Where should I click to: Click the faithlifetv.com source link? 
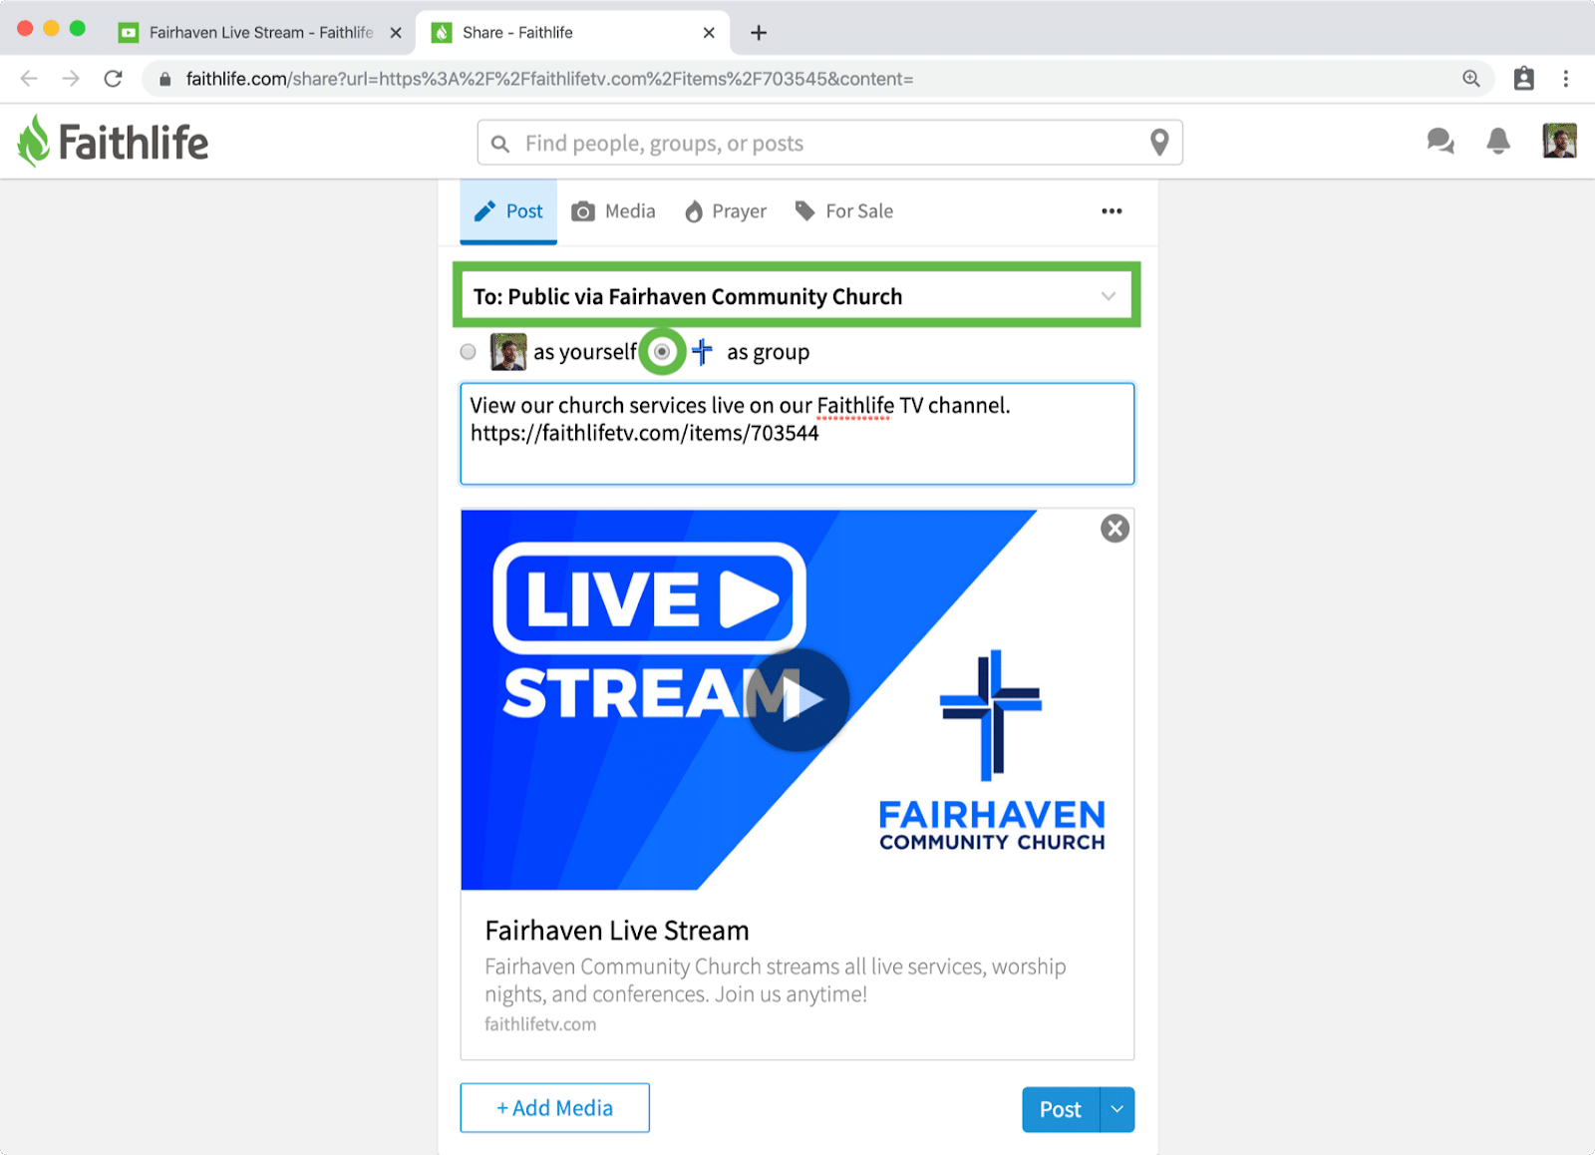540,1024
